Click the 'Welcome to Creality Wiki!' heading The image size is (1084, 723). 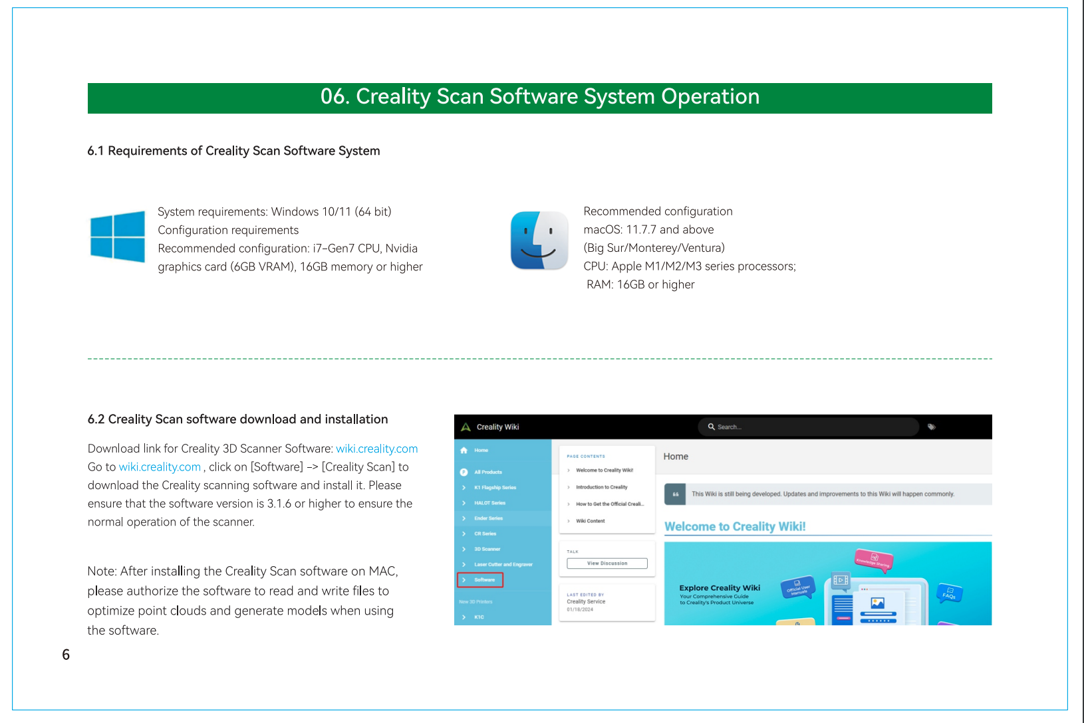pos(735,527)
